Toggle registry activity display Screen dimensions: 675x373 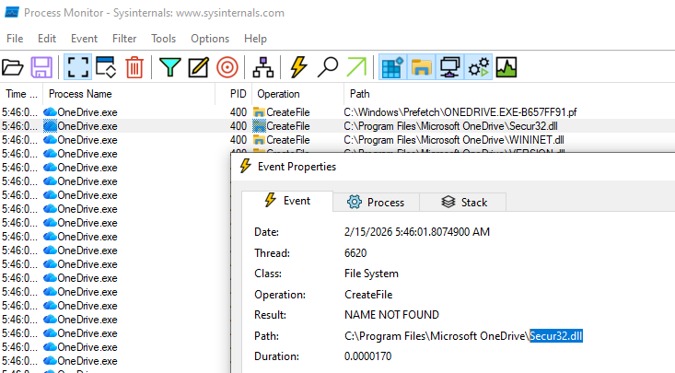(x=393, y=66)
